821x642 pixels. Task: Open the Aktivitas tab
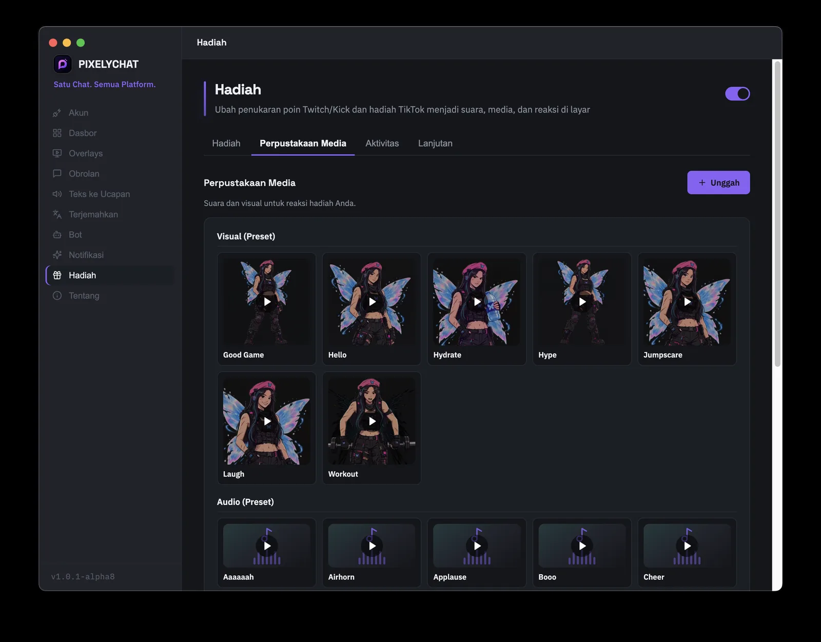click(x=382, y=143)
